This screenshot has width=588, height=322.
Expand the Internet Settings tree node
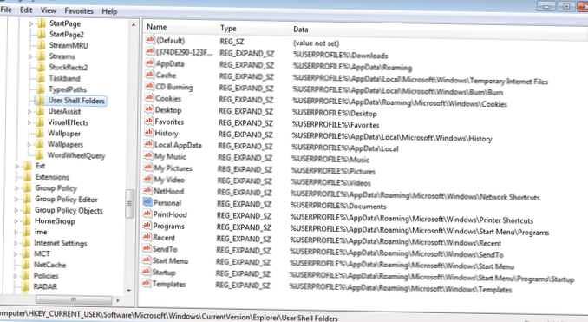pyautogui.click(x=16, y=243)
